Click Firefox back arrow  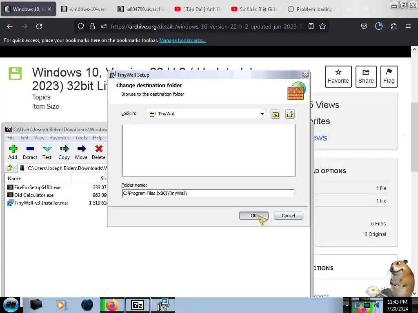(10, 26)
